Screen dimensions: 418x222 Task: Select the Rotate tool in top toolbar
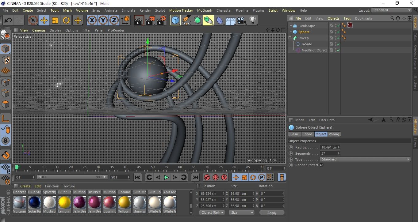66,21
